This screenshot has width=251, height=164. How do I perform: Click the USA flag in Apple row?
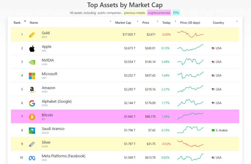[x=213, y=48]
